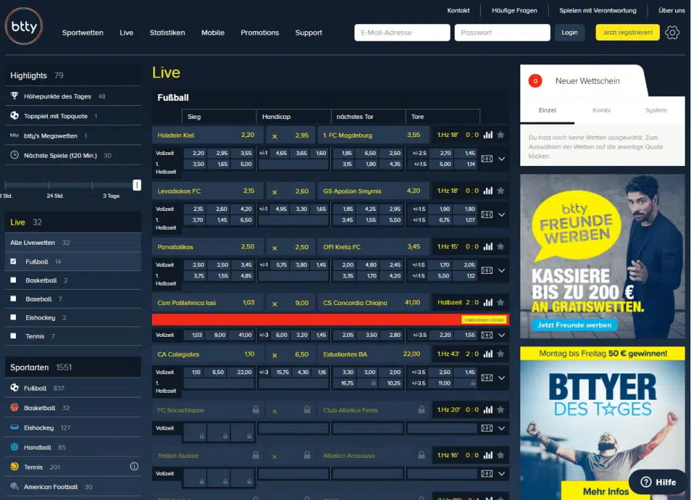
Task: Open statistics for Tristan Suarez match
Action: 488,456
